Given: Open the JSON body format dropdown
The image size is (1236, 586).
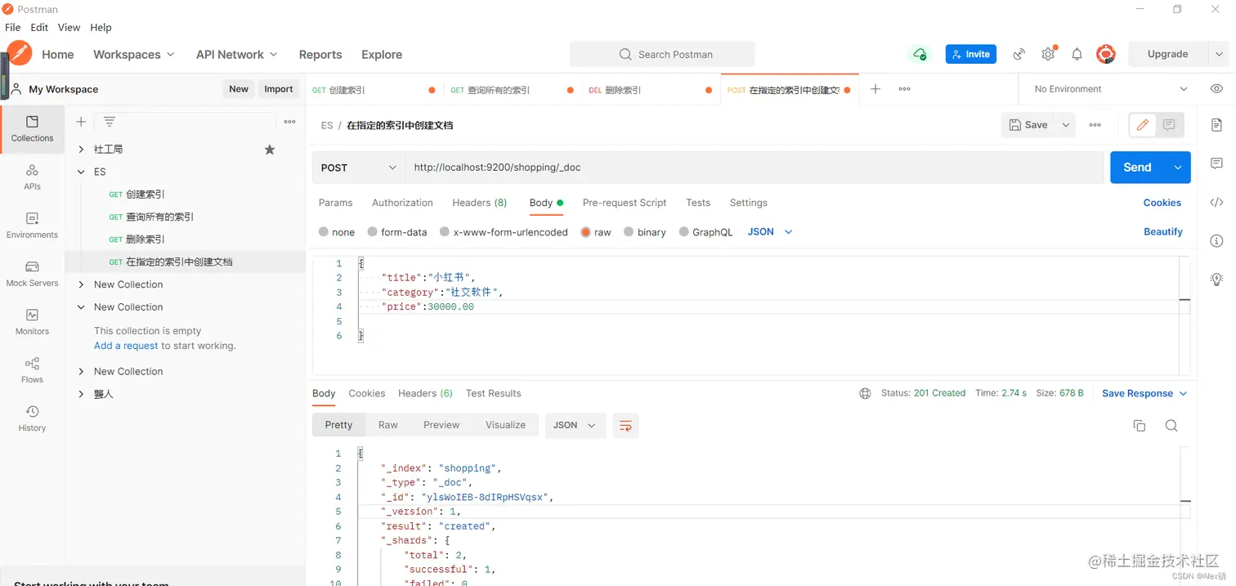Looking at the screenshot, I should [770, 232].
